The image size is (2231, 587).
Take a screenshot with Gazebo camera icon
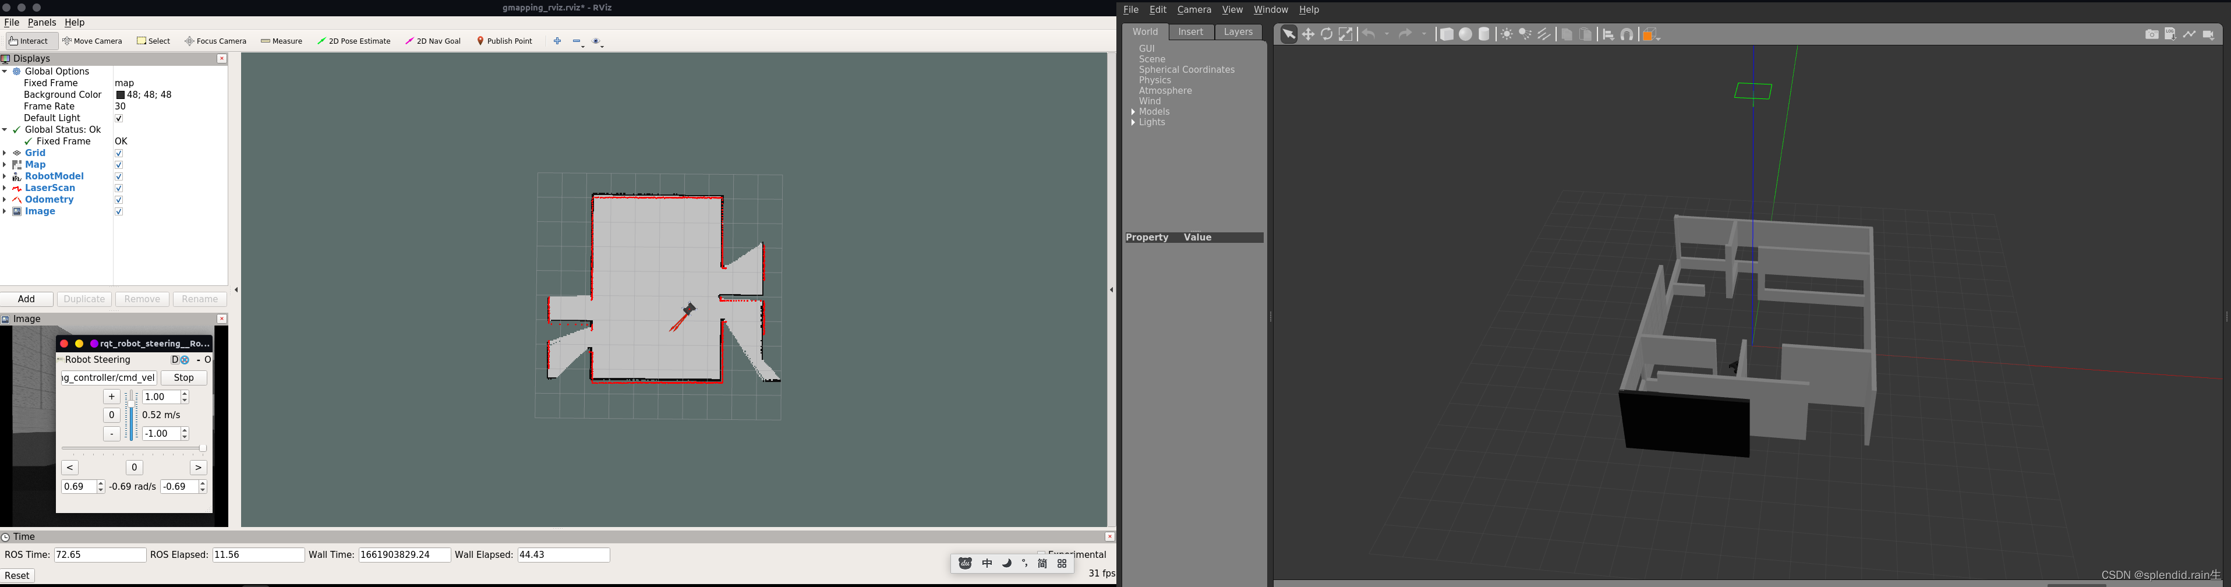pos(2151,34)
